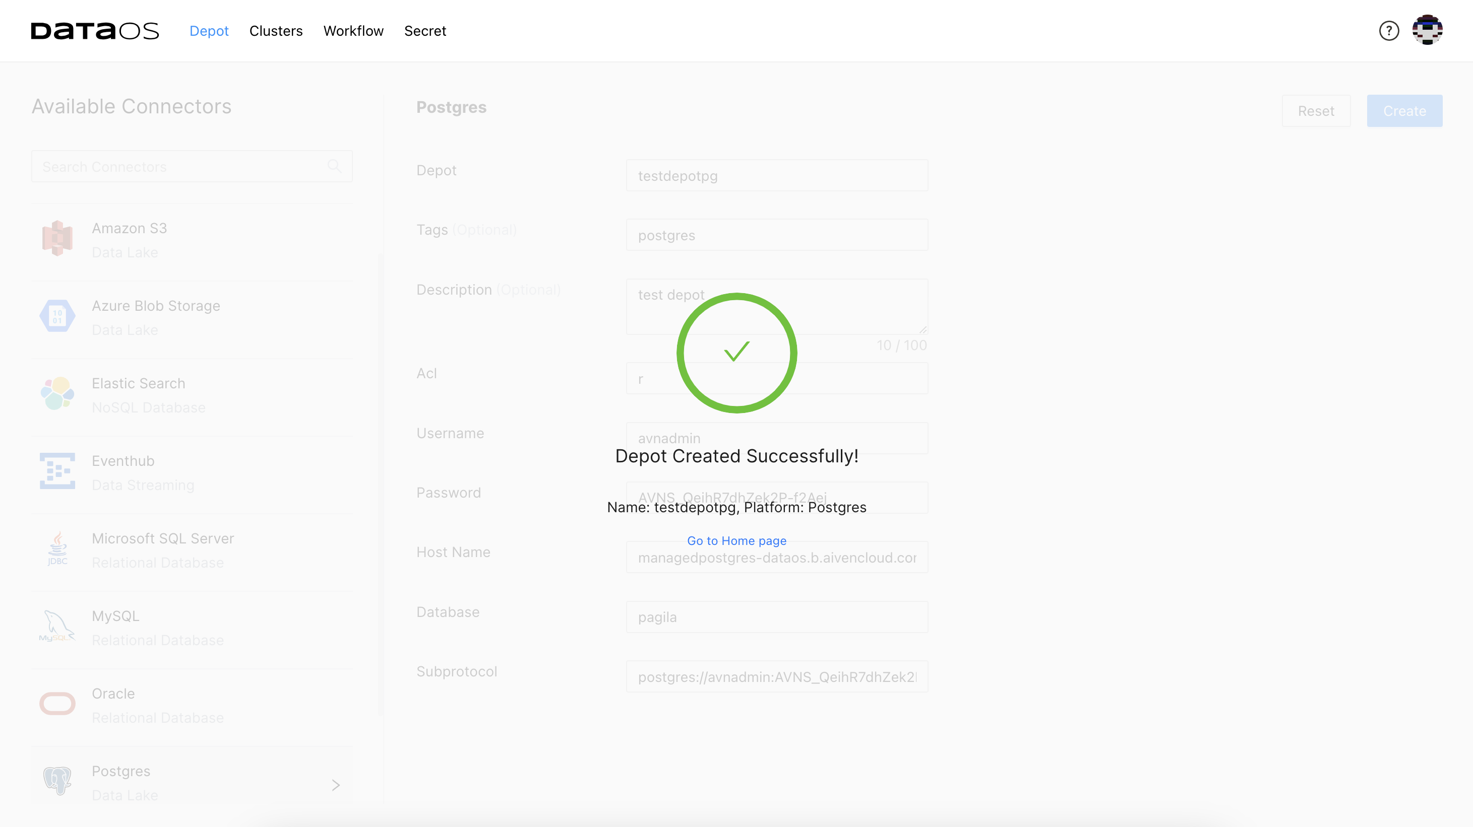Open the user avatar menu
This screenshot has width=1473, height=827.
[x=1427, y=30]
